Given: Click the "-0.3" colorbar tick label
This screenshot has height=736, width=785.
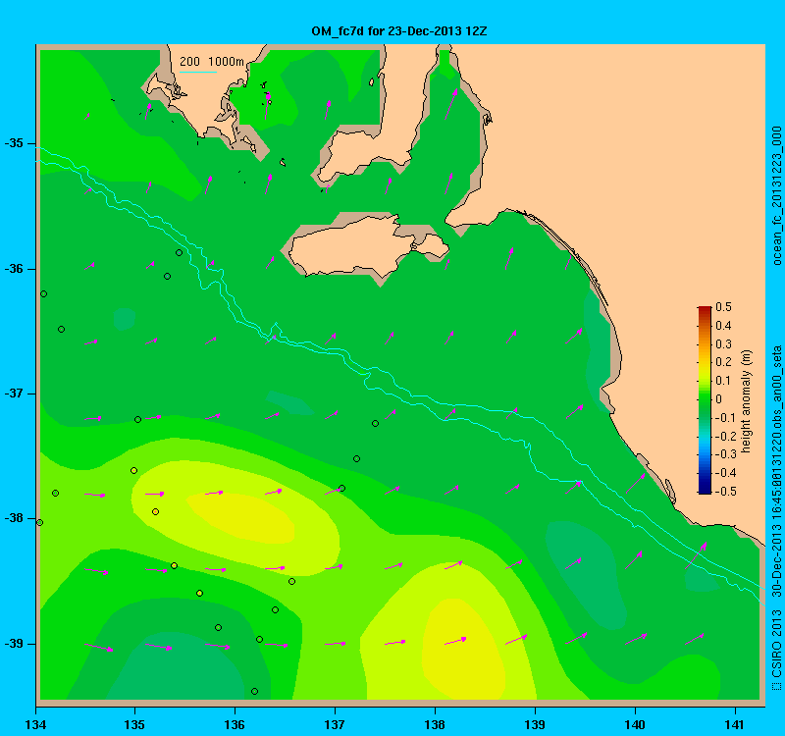Looking at the screenshot, I should (725, 454).
